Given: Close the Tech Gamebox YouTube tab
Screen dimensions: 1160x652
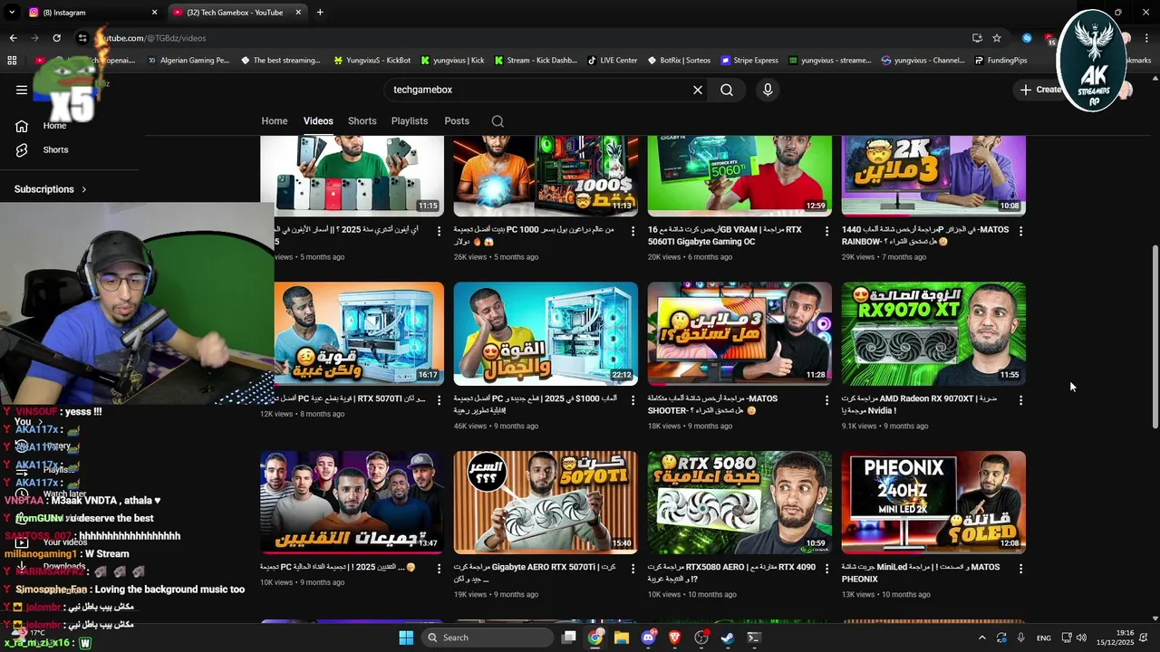Looking at the screenshot, I should pyautogui.click(x=298, y=13).
